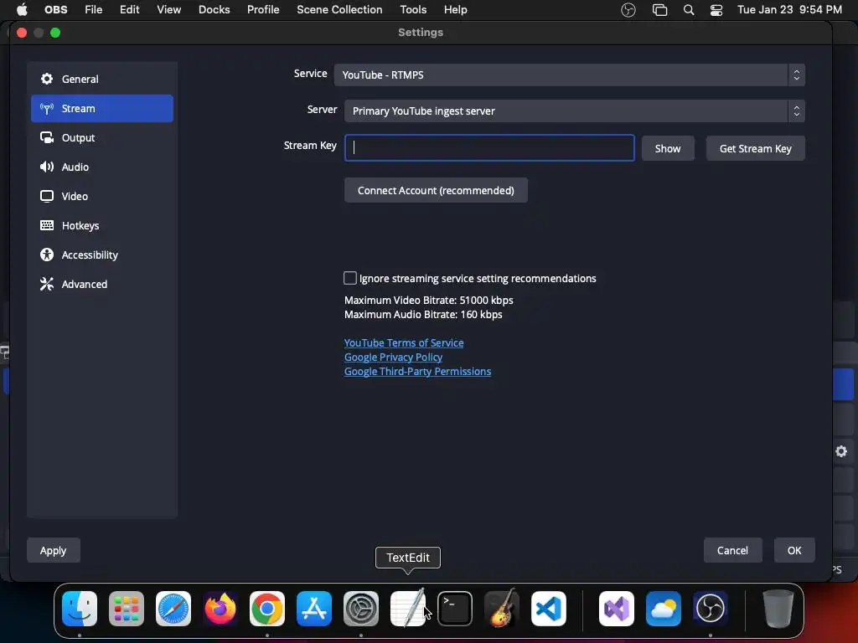858x643 pixels.
Task: Click the Show button for the stream key
Action: coord(668,148)
